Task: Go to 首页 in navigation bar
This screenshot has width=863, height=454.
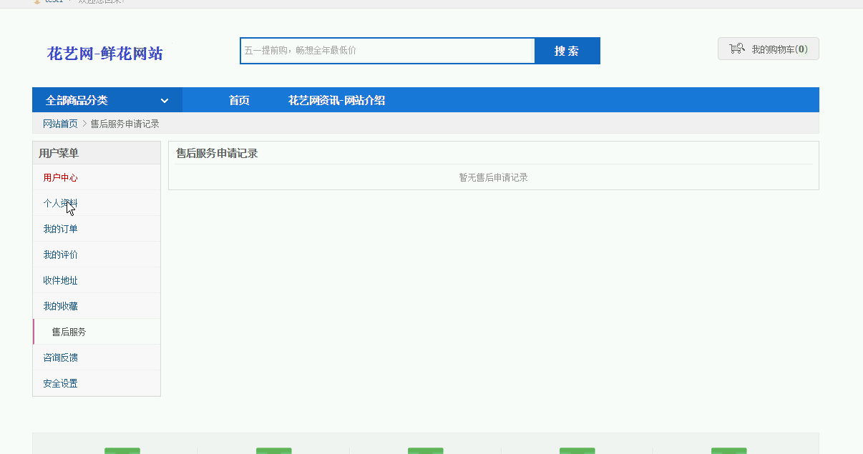Action: [x=239, y=101]
